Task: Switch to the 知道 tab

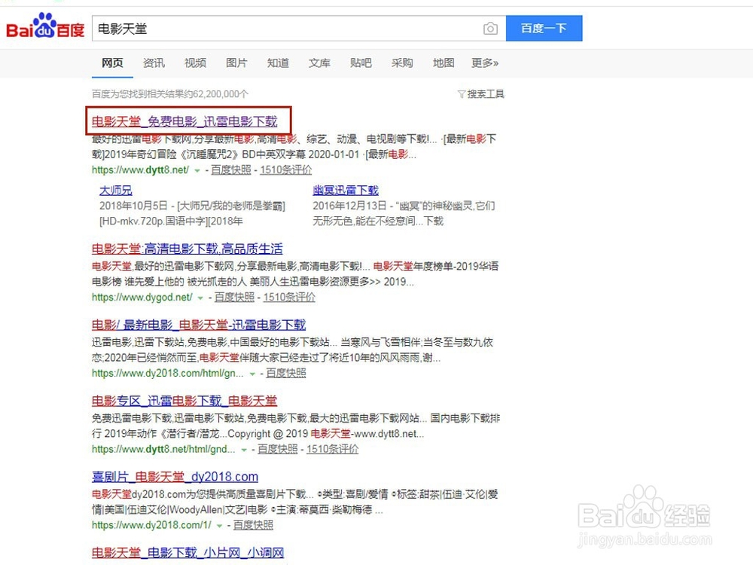Action: click(x=278, y=63)
